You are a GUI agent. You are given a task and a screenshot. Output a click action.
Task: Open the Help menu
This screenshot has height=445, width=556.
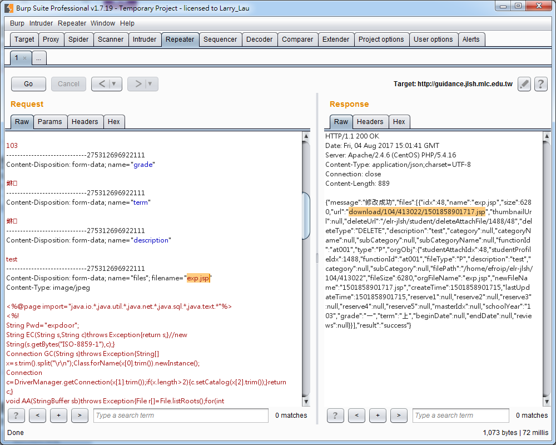click(127, 23)
